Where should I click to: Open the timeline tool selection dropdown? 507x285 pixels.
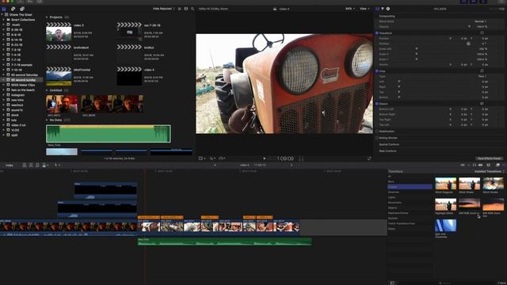point(57,165)
